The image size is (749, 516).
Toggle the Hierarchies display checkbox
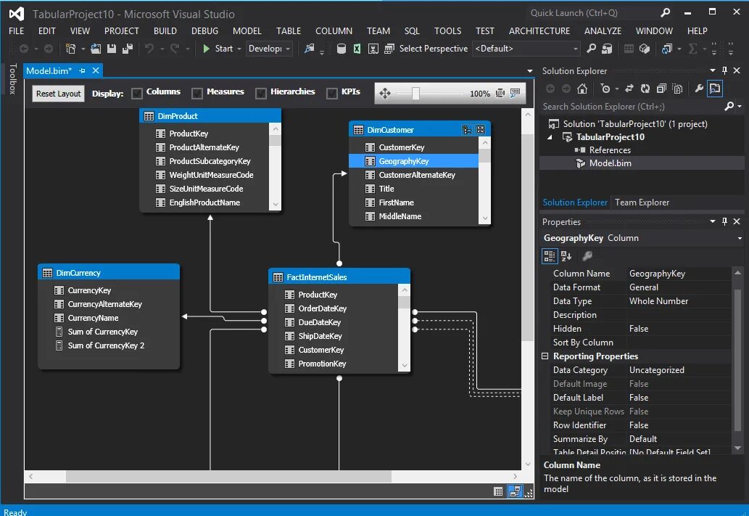click(261, 93)
